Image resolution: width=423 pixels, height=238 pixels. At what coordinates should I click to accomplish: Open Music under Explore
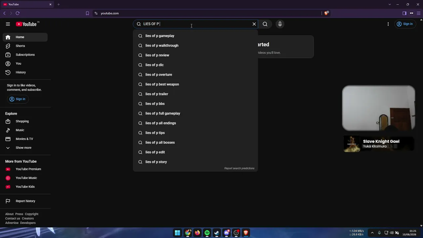[x=25, y=130]
